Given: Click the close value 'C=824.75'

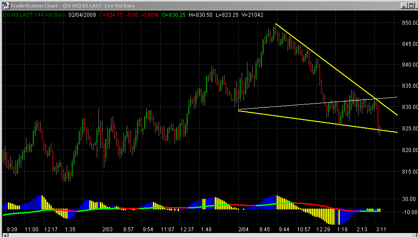Looking at the screenshot, I should point(111,15).
